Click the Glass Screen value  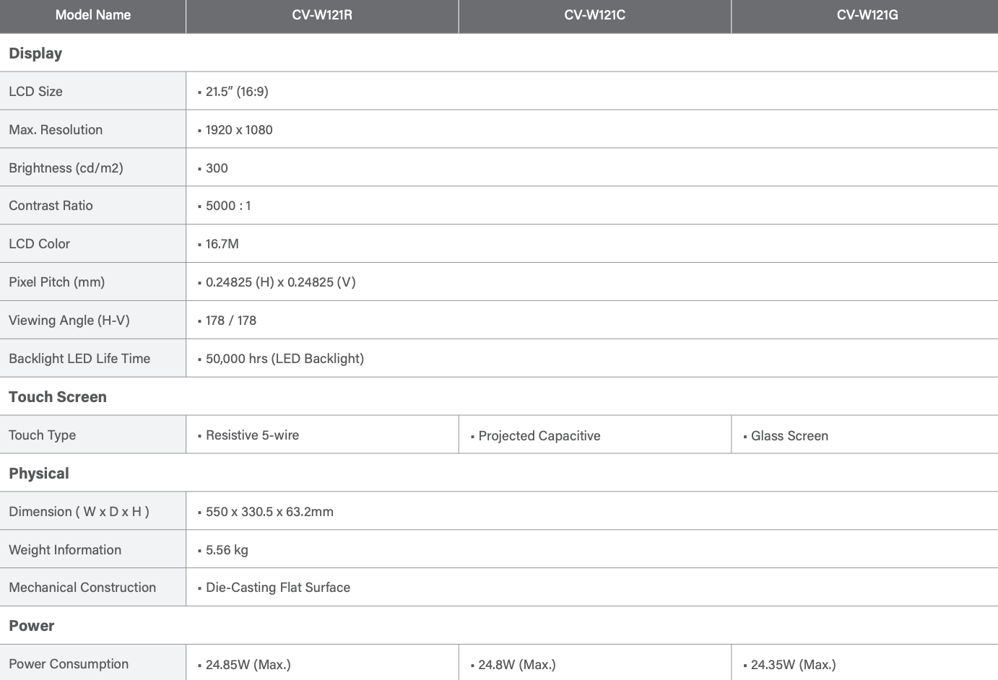[x=789, y=436]
